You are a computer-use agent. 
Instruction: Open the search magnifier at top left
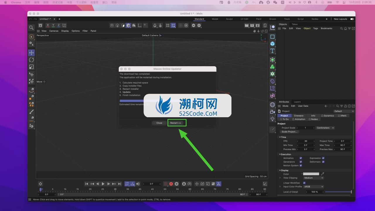point(31,28)
